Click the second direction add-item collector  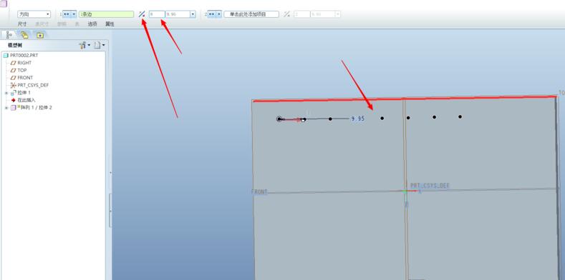(251, 14)
